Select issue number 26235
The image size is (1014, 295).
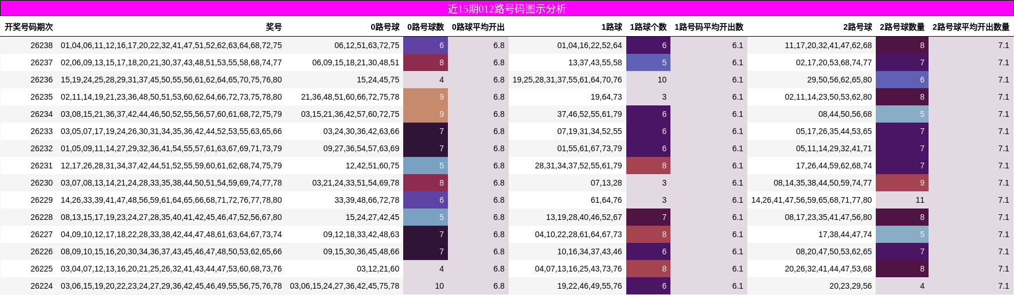click(x=41, y=97)
